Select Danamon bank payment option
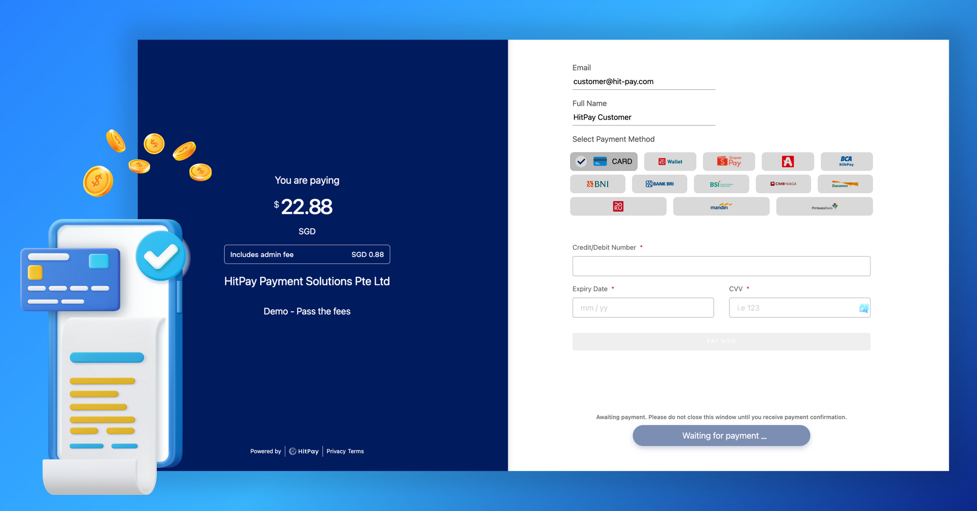 coord(845,184)
